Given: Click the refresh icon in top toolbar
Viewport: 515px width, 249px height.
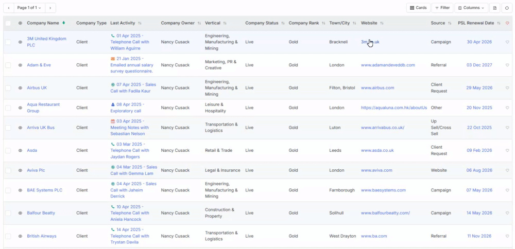Looking at the screenshot, I should tap(507, 8).
